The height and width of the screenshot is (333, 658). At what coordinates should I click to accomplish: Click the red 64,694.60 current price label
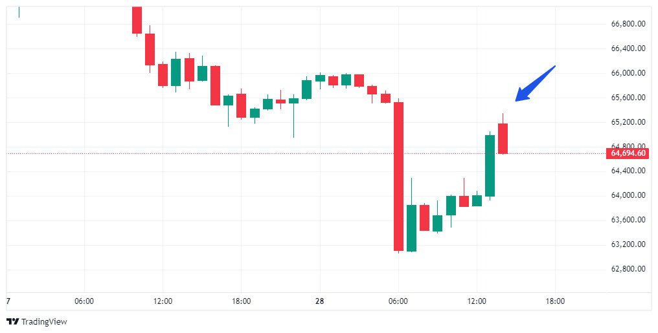(628, 153)
